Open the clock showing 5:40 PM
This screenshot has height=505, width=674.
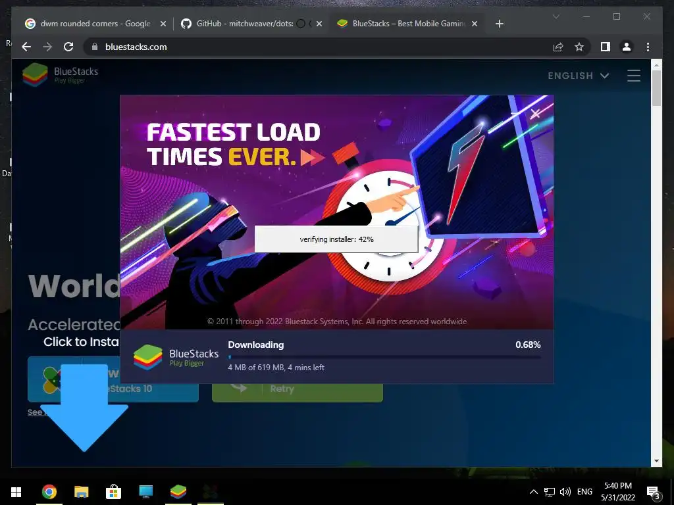click(617, 492)
